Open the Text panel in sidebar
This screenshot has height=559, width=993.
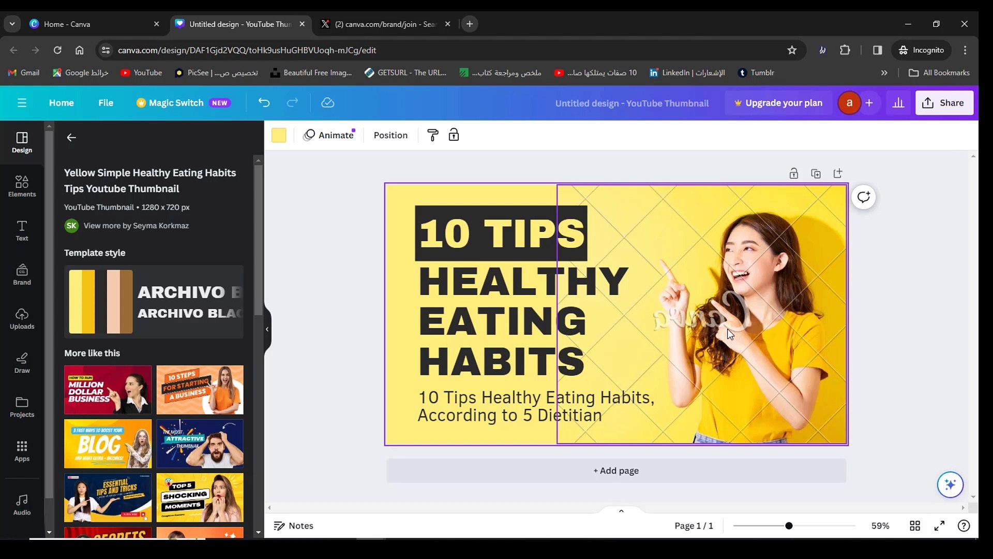click(21, 231)
